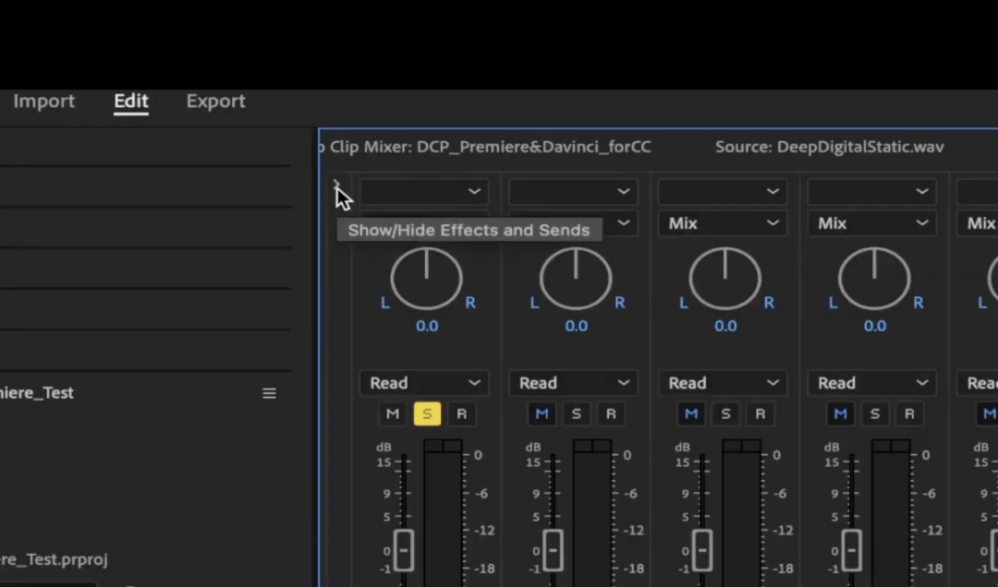
Task: Select the iere_Test.prproj project entry
Action: tap(53, 559)
